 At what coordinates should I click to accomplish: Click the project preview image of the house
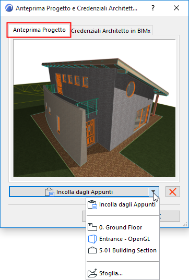click(94, 108)
